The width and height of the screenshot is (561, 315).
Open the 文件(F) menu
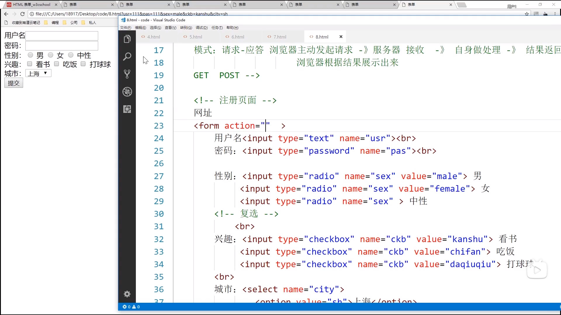(126, 28)
